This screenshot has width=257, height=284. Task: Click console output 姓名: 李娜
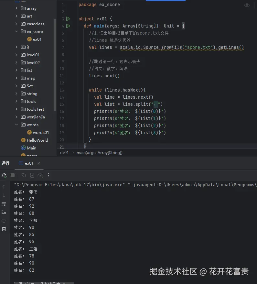pos(26,220)
